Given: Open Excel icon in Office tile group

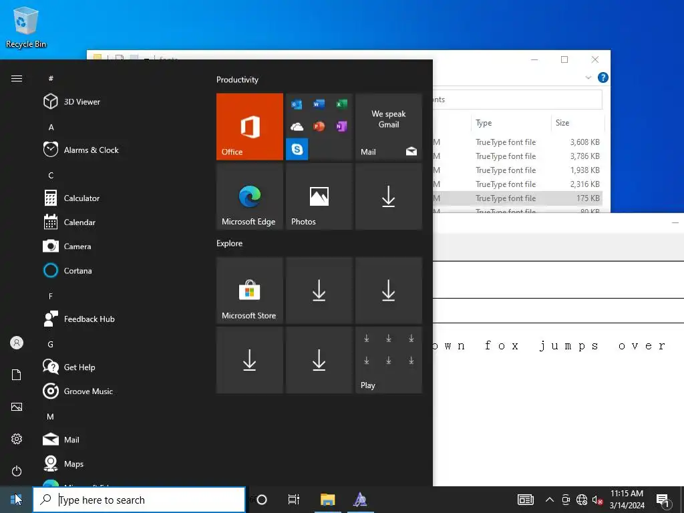Looking at the screenshot, I should coord(341,104).
